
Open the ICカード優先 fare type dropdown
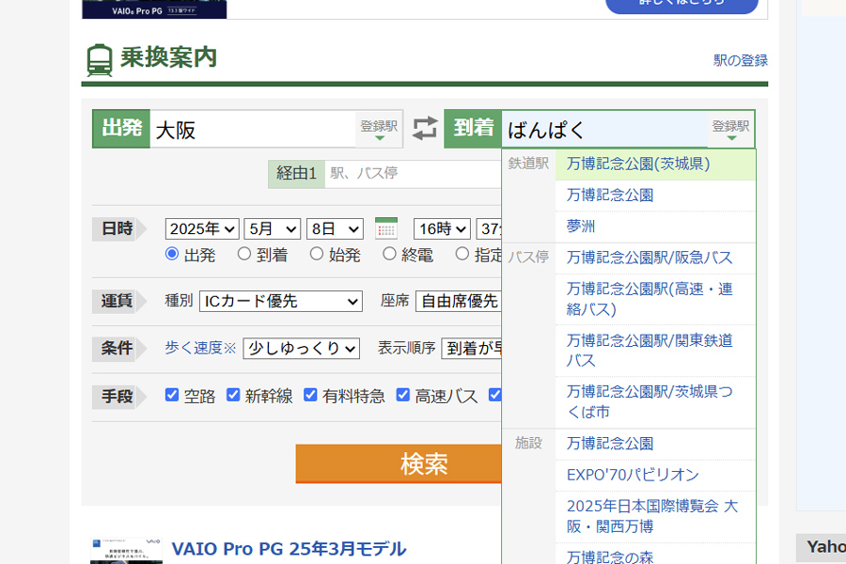[x=280, y=301]
